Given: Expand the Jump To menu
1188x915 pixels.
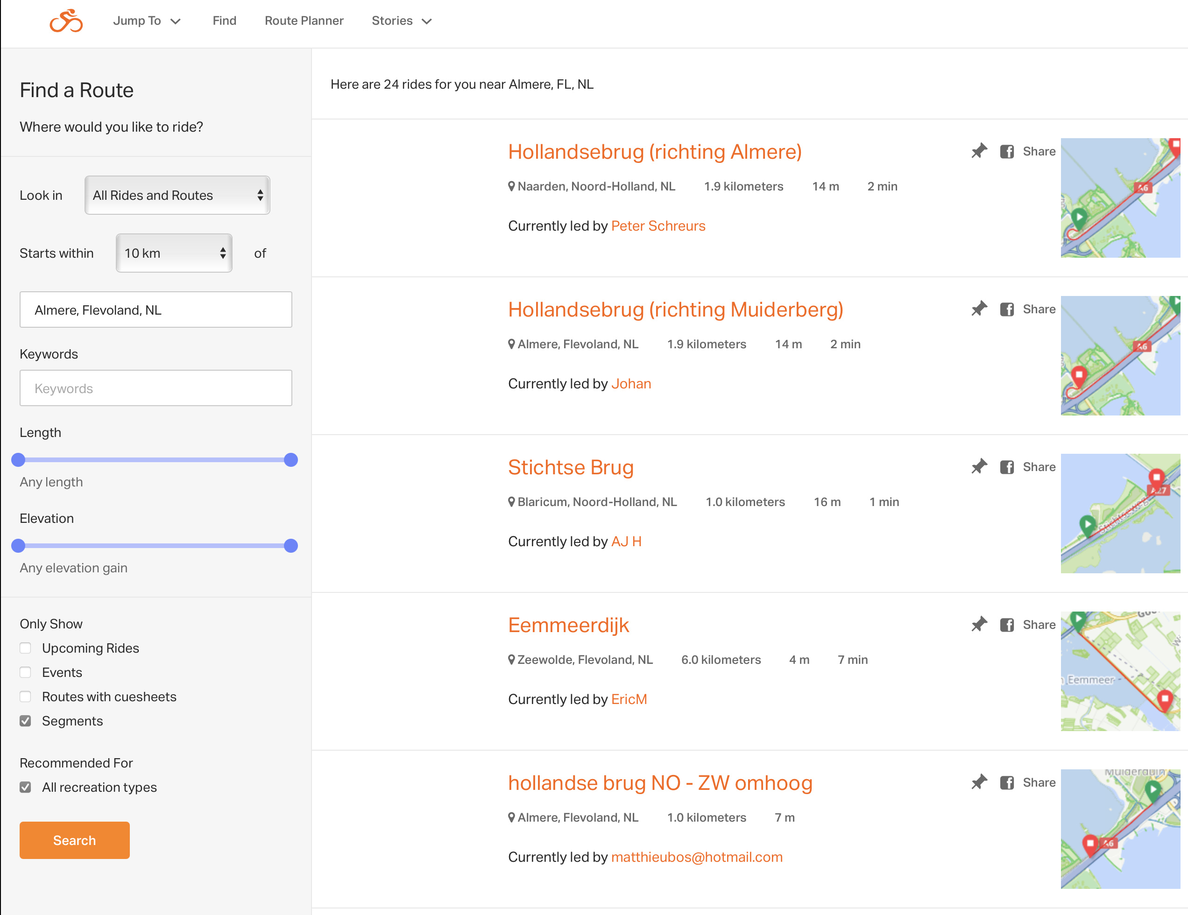Looking at the screenshot, I should pyautogui.click(x=147, y=21).
